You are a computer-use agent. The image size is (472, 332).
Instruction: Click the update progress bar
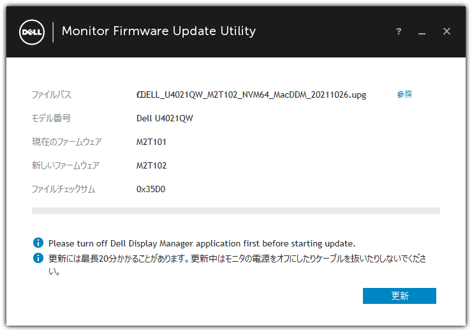point(236,211)
